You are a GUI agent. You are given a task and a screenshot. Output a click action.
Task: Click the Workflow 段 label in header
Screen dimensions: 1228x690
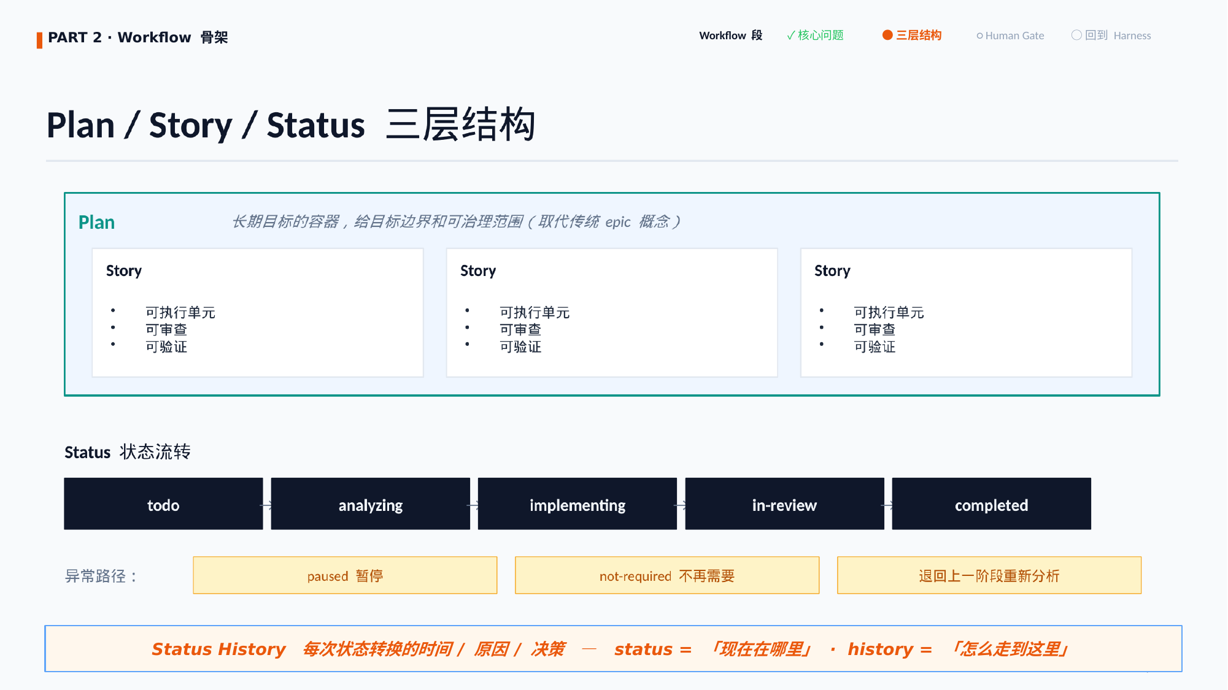[731, 36]
